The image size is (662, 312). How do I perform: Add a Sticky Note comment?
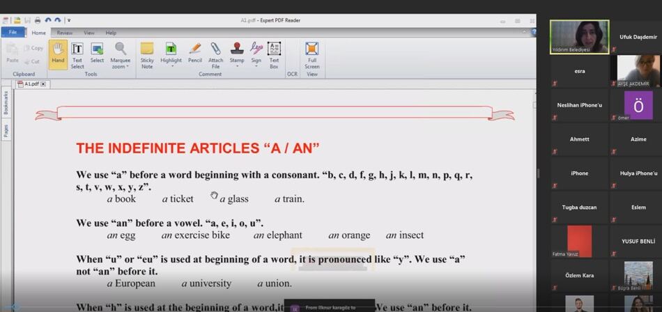pos(147,55)
